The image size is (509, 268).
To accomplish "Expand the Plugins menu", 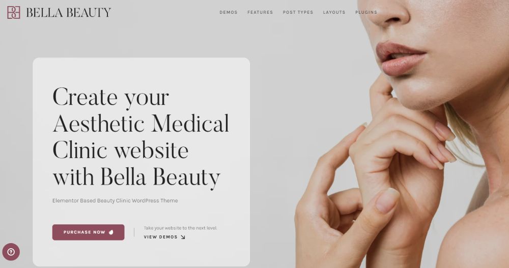I will click(x=366, y=12).
